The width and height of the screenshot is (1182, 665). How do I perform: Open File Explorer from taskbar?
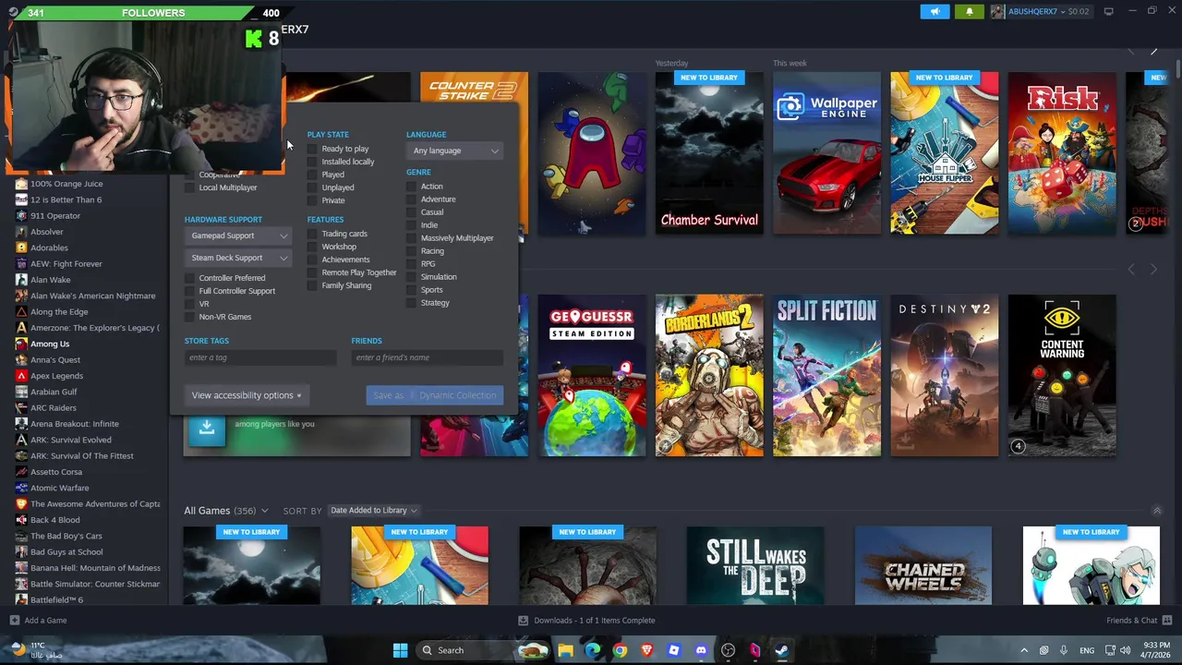(x=565, y=650)
